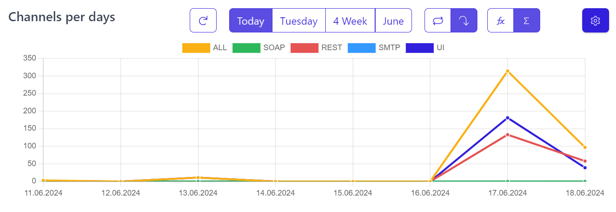
Task: Select the fx function mode button
Action: [500, 20]
